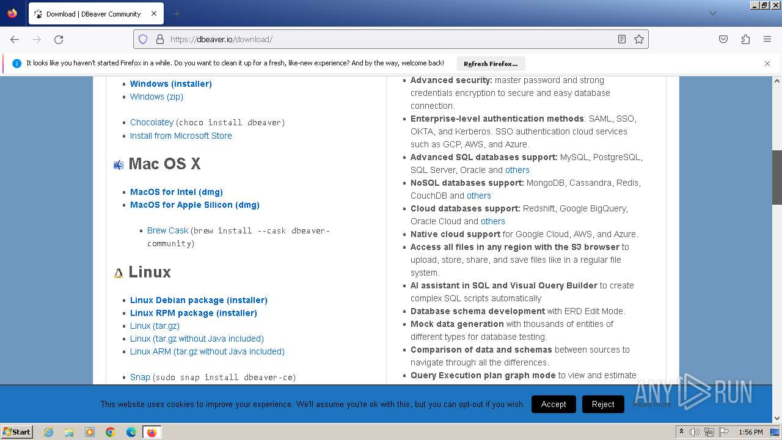This screenshot has width=782, height=440.
Task: Open the Windows (zip) link
Action: click(156, 97)
